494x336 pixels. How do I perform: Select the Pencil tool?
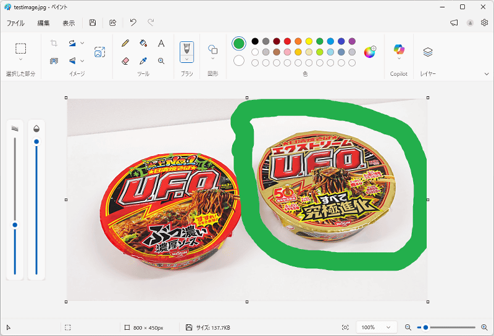[125, 43]
